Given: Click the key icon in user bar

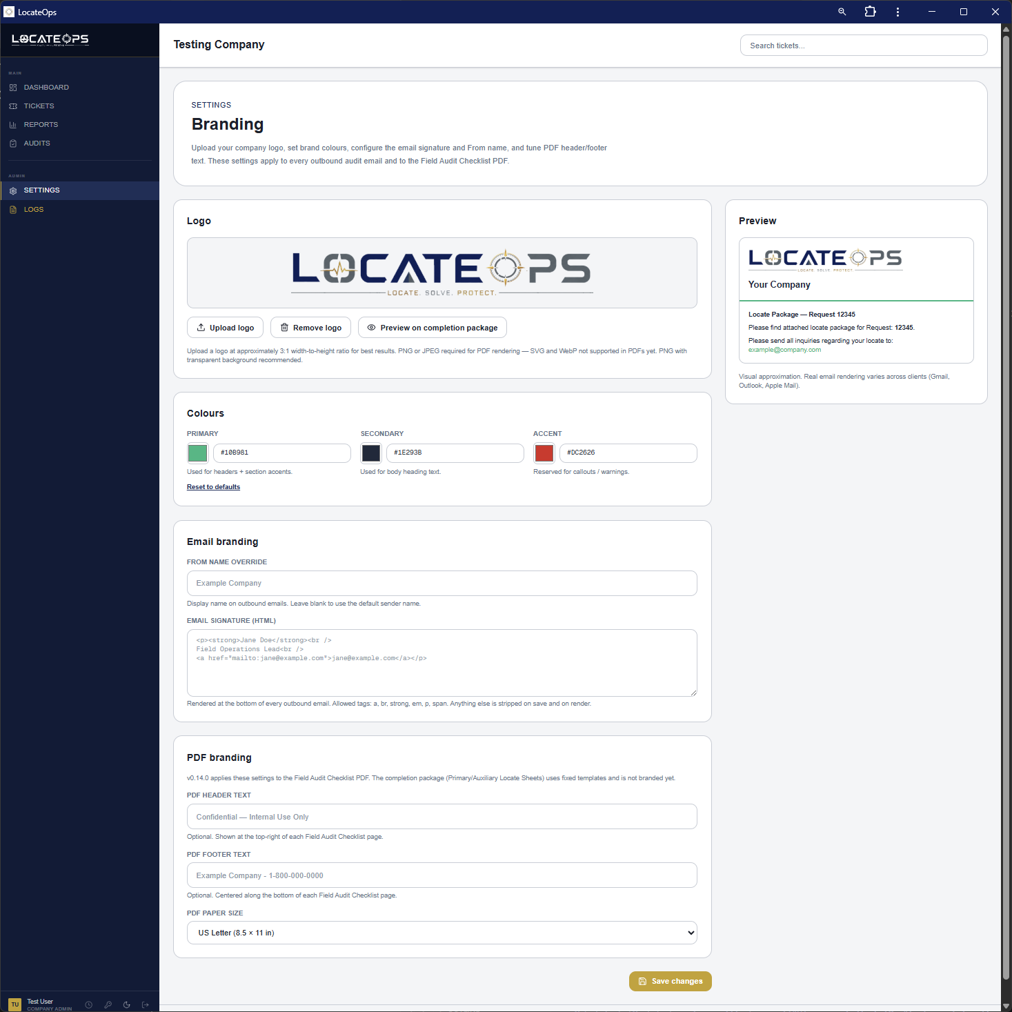Looking at the screenshot, I should point(108,1005).
